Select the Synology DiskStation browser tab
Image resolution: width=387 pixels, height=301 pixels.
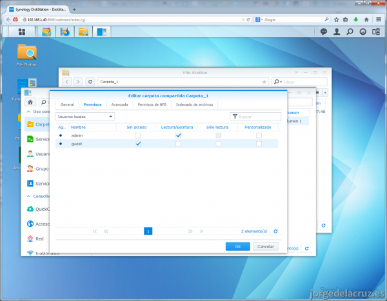click(38, 10)
